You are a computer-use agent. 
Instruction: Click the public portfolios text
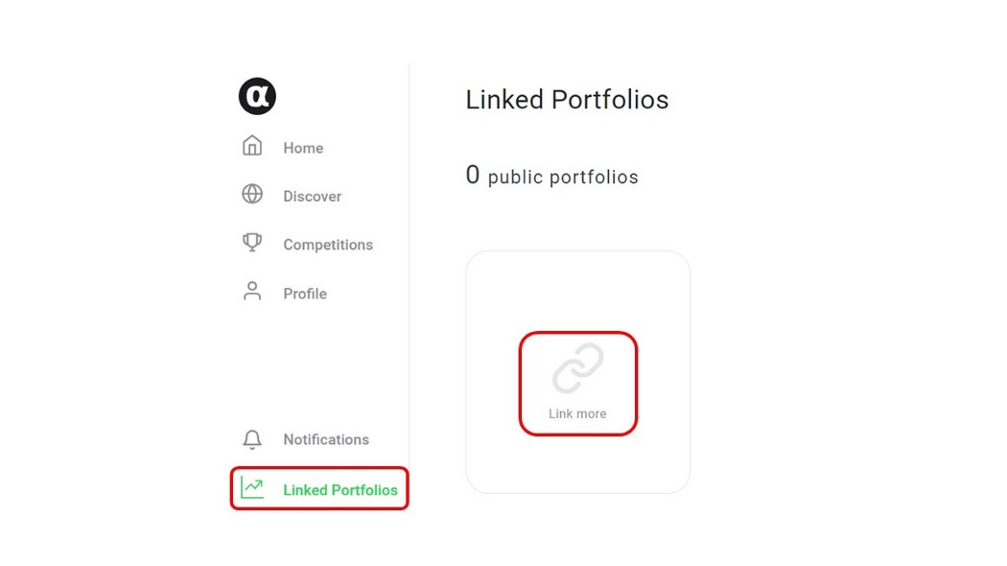(x=563, y=177)
